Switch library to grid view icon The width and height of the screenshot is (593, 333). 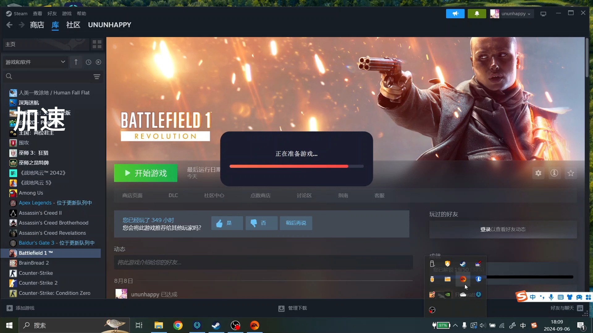97,44
